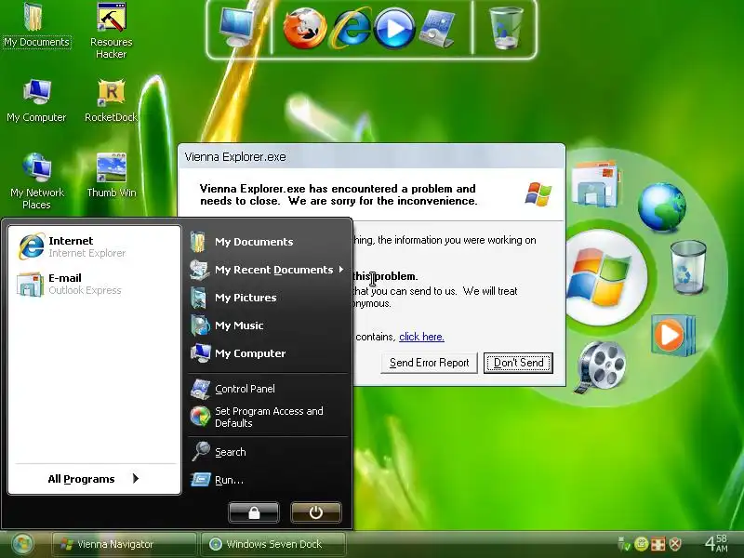
Task: Open My Documents in Start menu
Action: coord(268,242)
